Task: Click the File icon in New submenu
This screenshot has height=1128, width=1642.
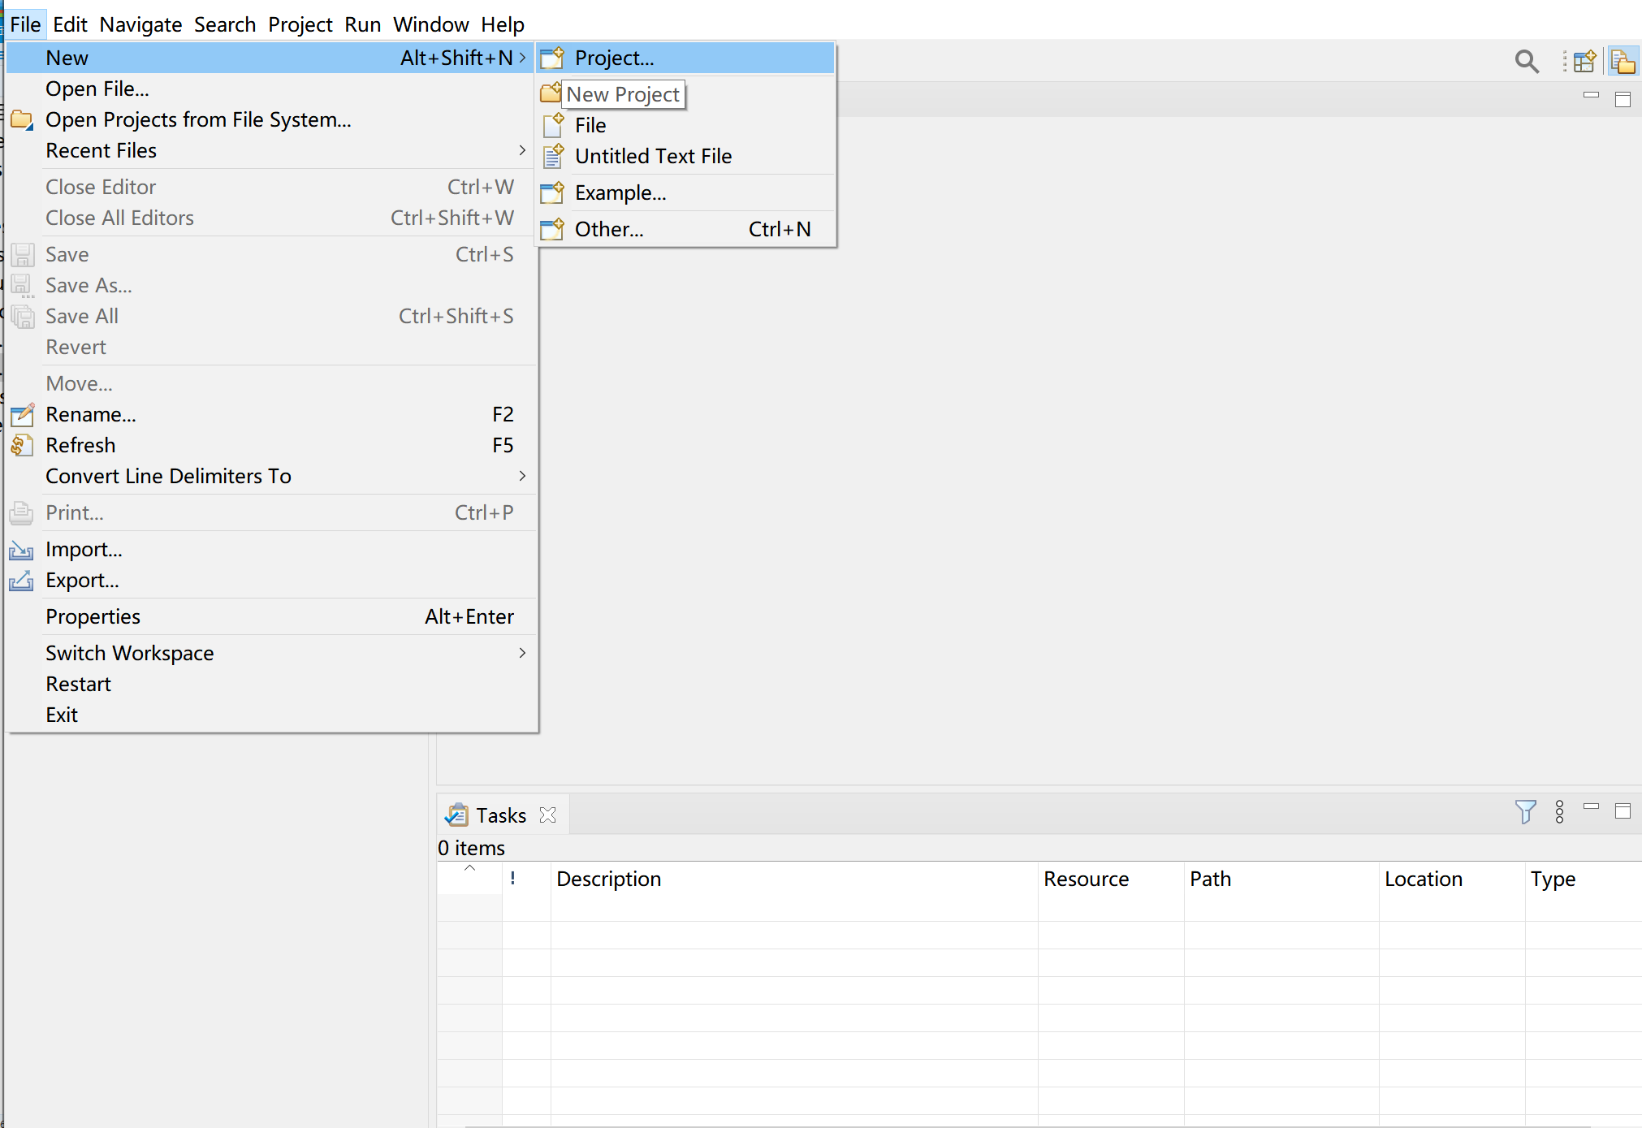Action: (x=552, y=125)
